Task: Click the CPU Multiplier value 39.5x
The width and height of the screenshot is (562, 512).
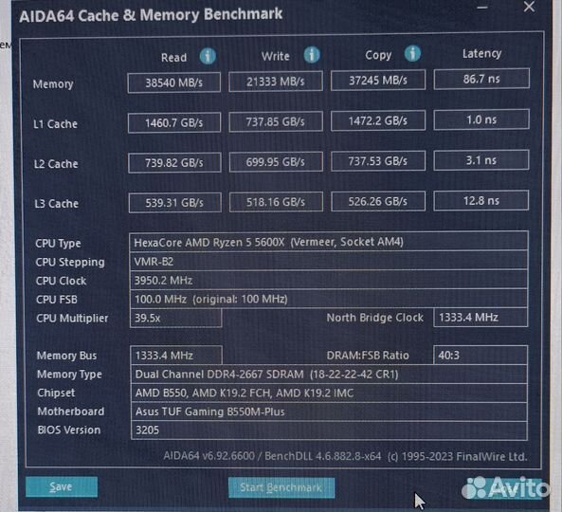Action: [176, 318]
